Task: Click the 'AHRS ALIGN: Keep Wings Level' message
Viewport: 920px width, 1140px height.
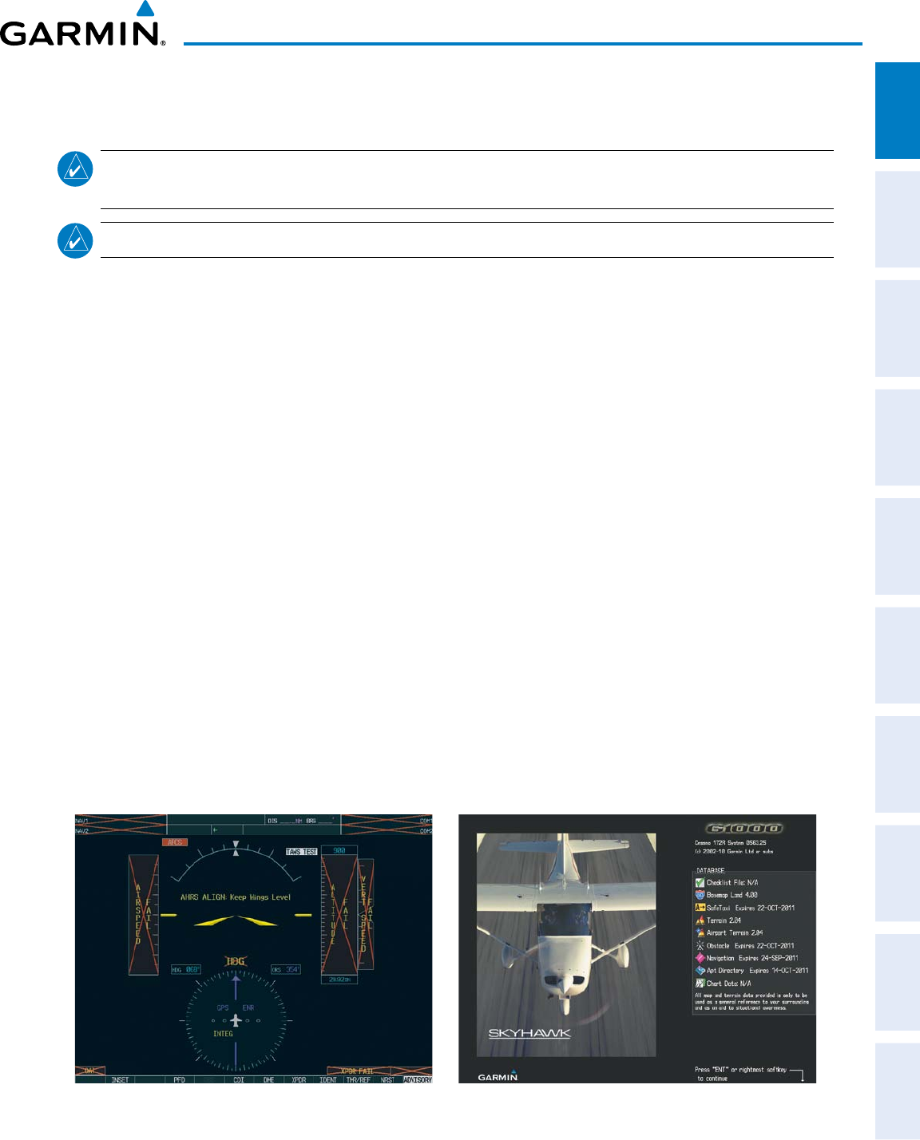Action: click(236, 897)
